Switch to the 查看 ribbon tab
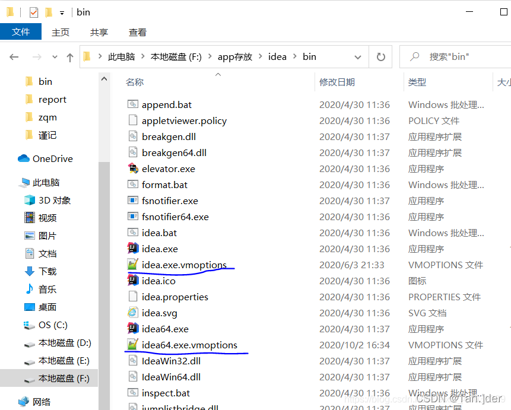This screenshot has width=511, height=410. point(138,32)
